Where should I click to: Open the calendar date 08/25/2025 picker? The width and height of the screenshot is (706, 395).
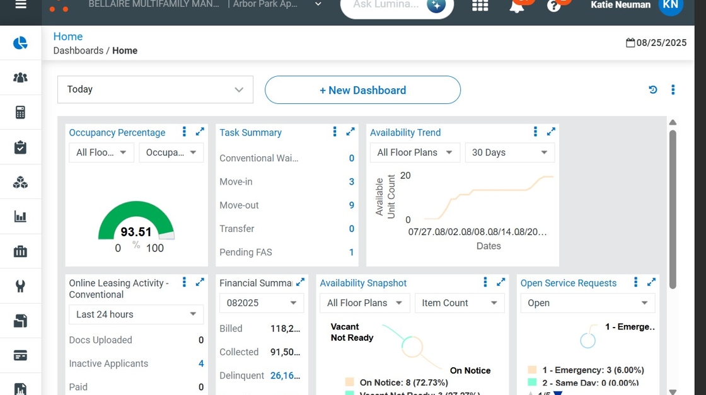tap(656, 43)
